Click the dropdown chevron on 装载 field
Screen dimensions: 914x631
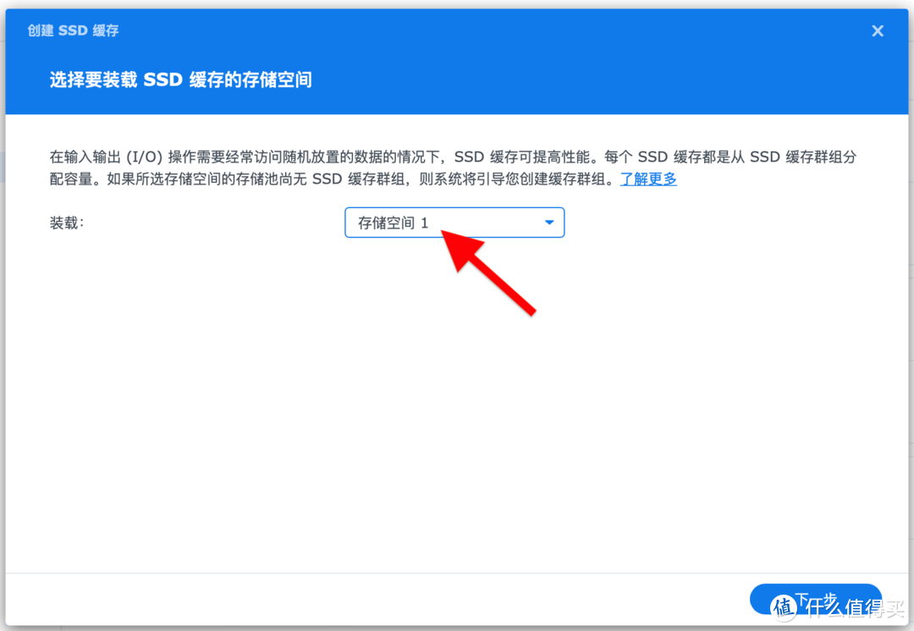tap(548, 222)
